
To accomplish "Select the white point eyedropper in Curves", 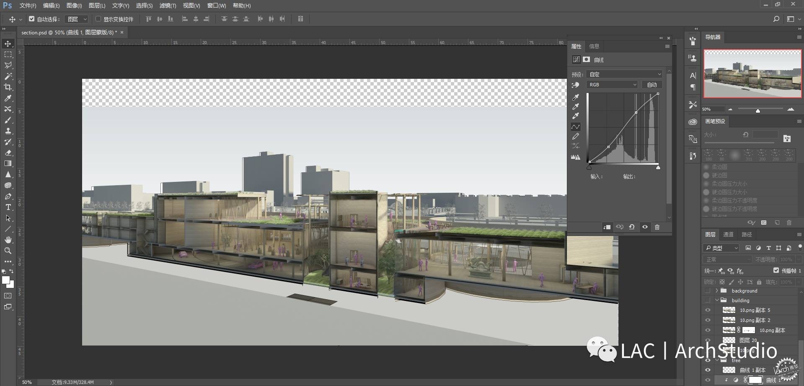I will coord(576,116).
